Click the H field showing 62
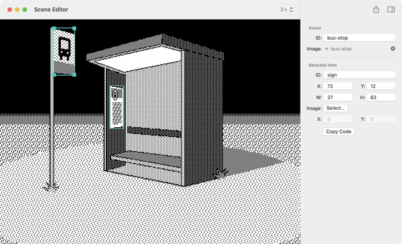 point(381,97)
